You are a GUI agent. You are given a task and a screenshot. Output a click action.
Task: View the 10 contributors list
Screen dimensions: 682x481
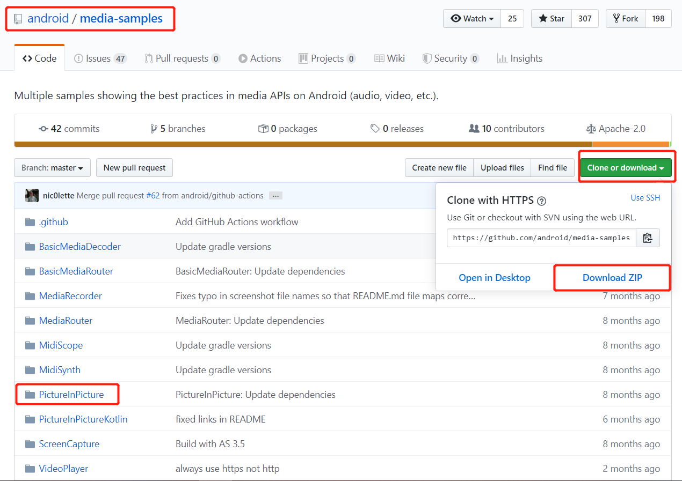pos(506,129)
